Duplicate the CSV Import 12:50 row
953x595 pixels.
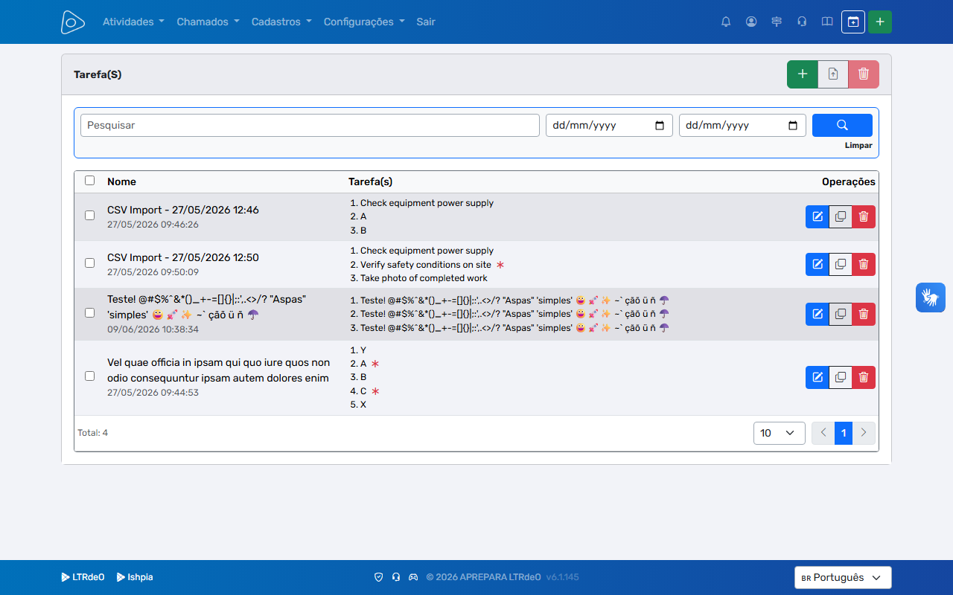point(841,264)
